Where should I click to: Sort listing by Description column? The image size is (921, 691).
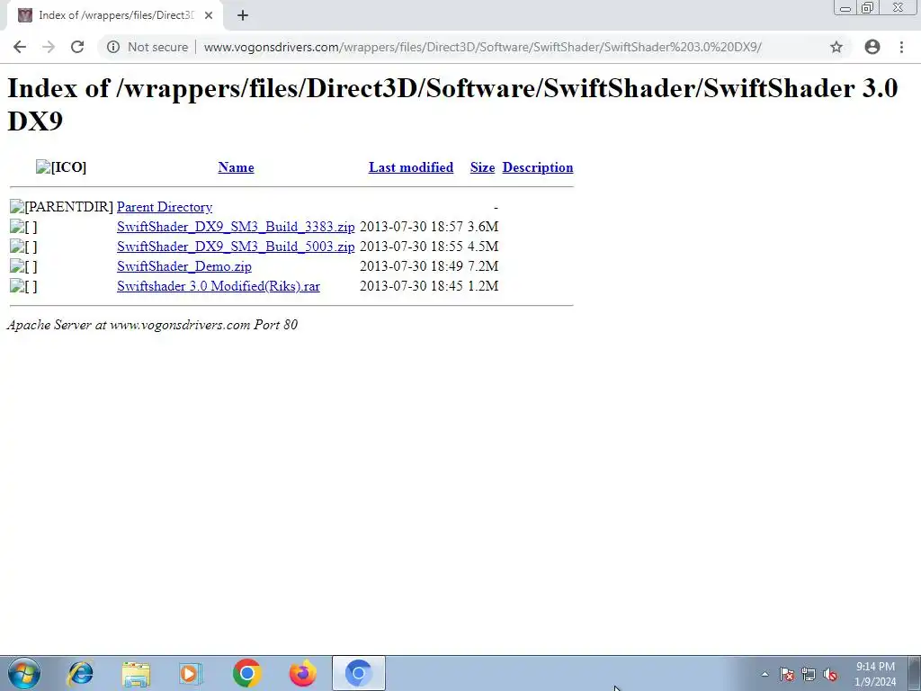(538, 167)
